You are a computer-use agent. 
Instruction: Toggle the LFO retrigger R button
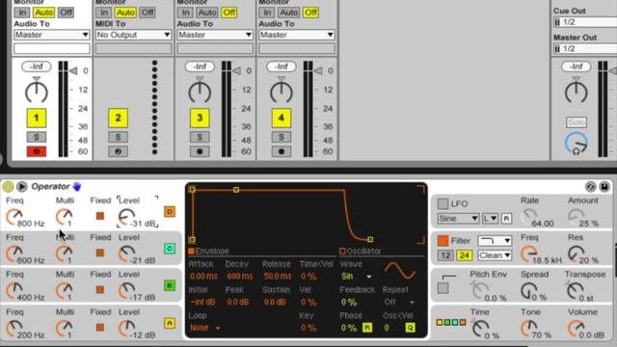pos(506,219)
